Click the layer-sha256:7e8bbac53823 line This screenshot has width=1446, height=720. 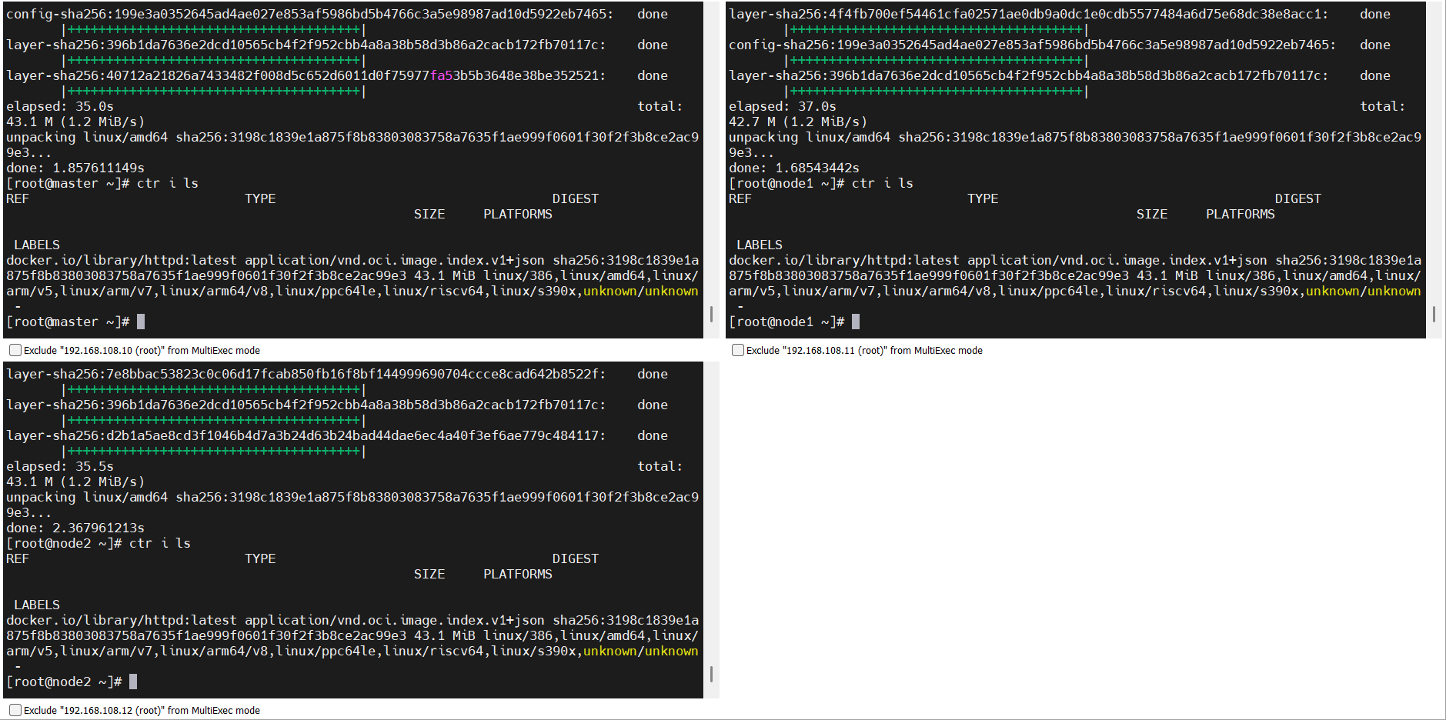[337, 374]
